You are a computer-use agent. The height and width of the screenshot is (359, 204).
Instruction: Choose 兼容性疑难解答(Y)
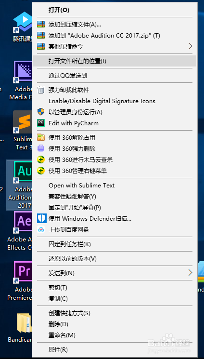coord(115,197)
